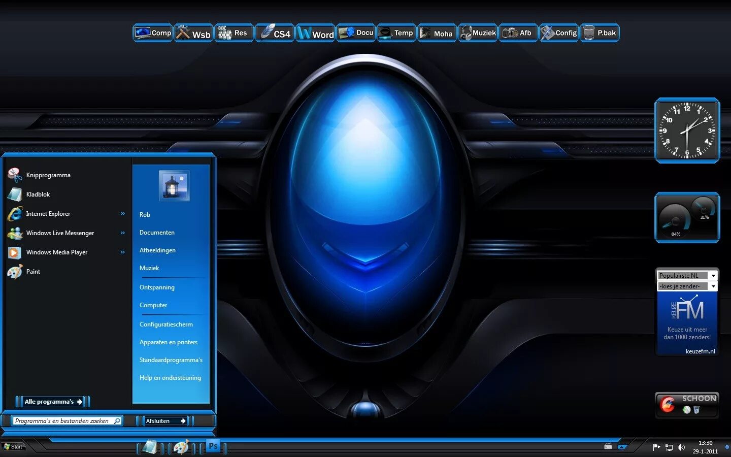Expand Internet Explorer jump list arrow
Image resolution: width=731 pixels, height=457 pixels.
click(x=123, y=214)
